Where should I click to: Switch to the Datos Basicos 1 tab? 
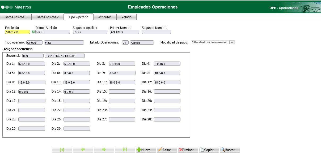click(x=16, y=17)
